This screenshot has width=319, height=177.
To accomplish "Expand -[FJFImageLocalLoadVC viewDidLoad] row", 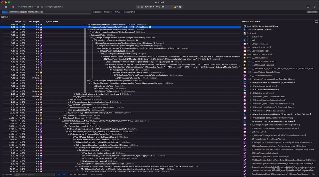I will (83, 158).
